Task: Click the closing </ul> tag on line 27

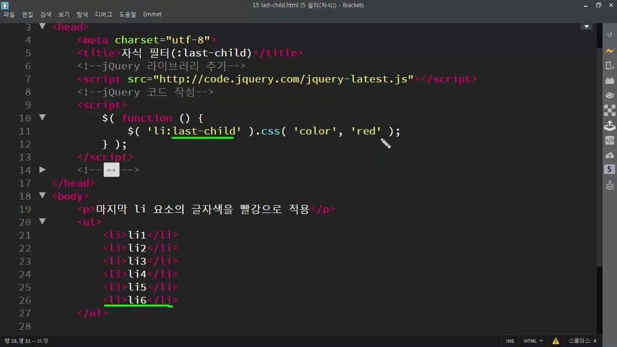Action: (x=93, y=313)
